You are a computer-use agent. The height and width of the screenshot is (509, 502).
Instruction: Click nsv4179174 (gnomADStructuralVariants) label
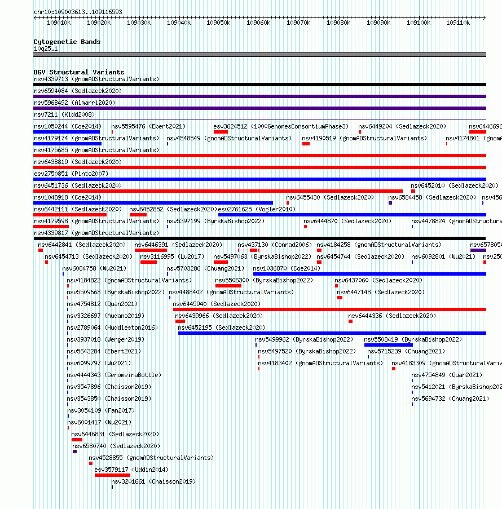click(96, 139)
